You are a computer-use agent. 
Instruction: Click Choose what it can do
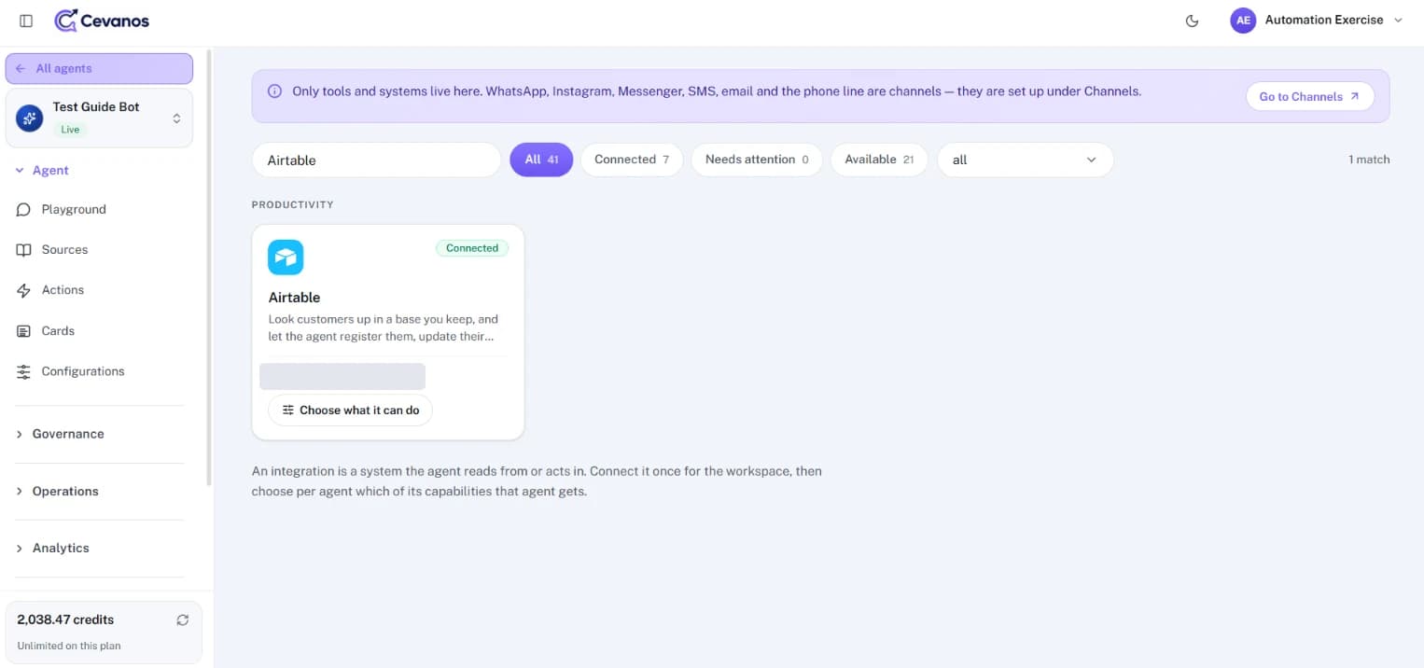click(350, 411)
